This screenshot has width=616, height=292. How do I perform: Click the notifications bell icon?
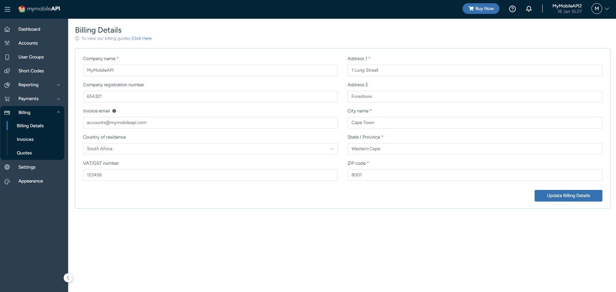pyautogui.click(x=529, y=9)
